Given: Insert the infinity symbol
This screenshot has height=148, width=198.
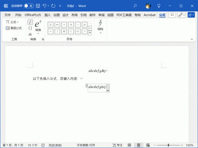Looking at the screenshot, I should (57, 25).
